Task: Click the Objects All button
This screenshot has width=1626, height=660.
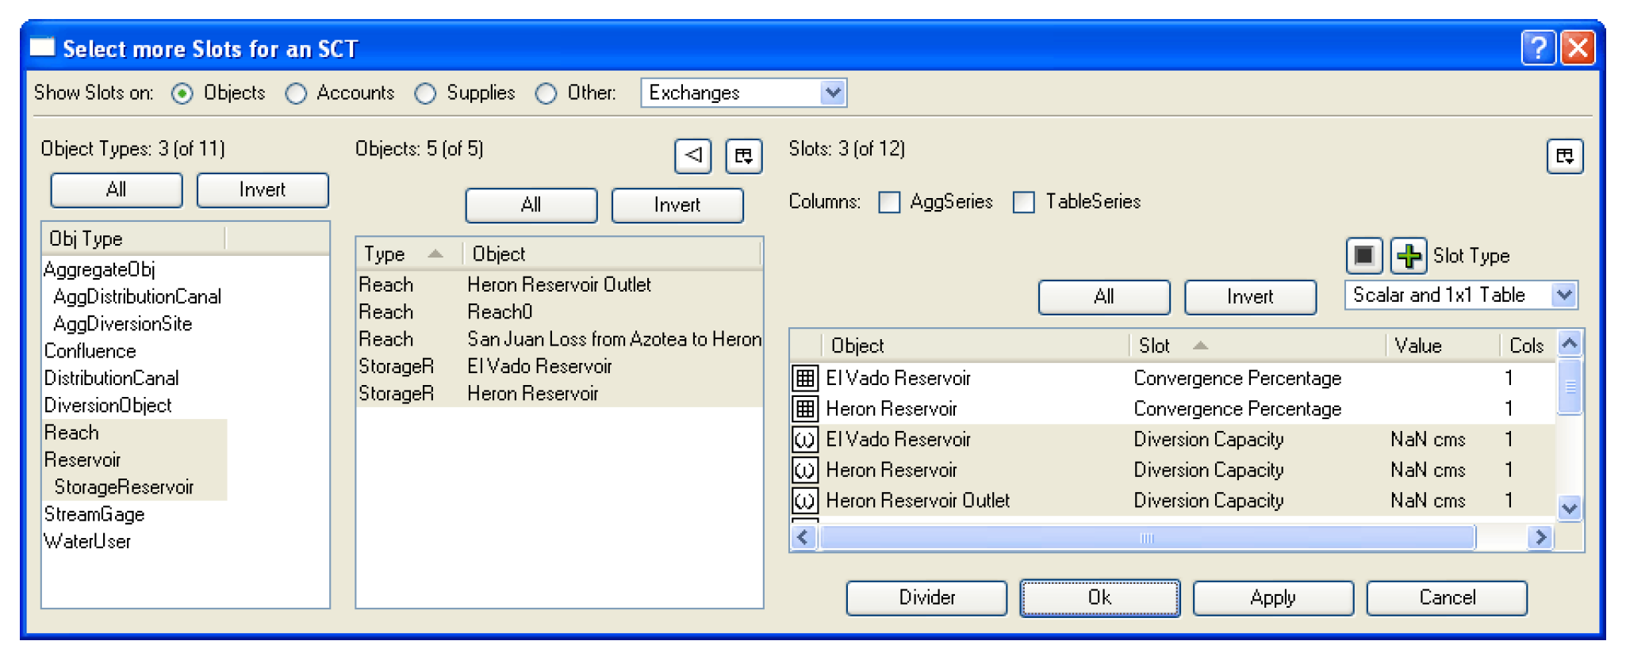Action: tap(531, 205)
